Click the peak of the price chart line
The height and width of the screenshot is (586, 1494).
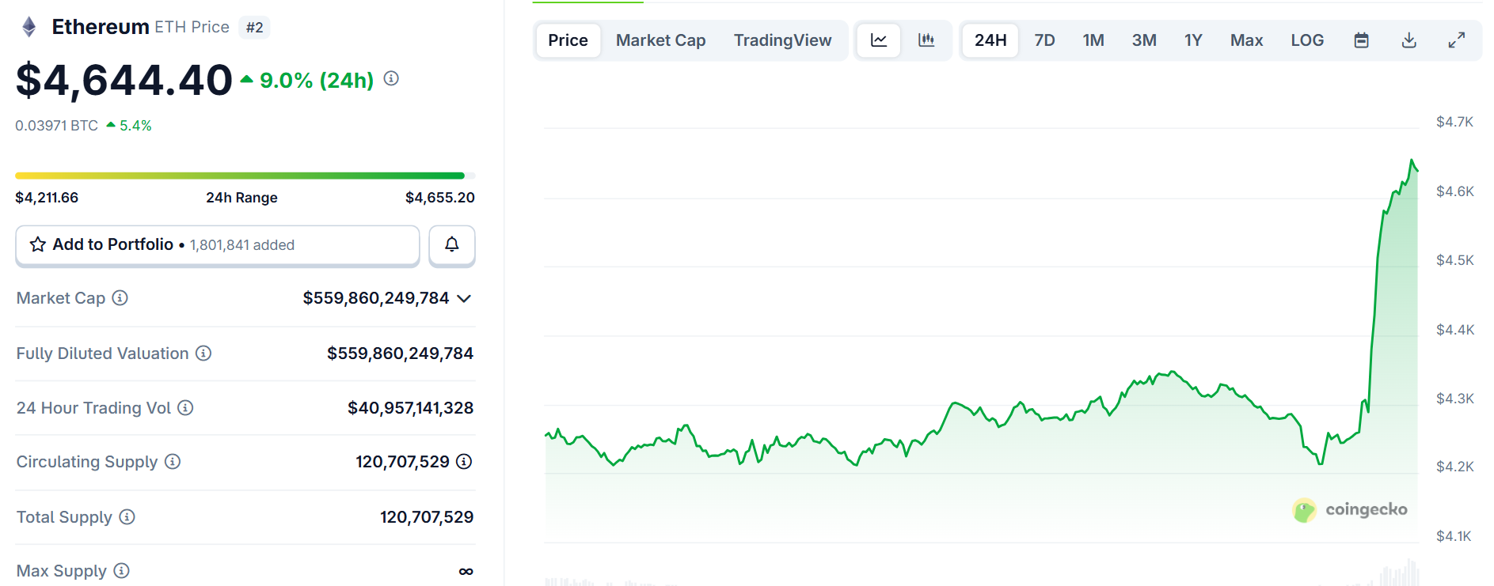(1412, 161)
